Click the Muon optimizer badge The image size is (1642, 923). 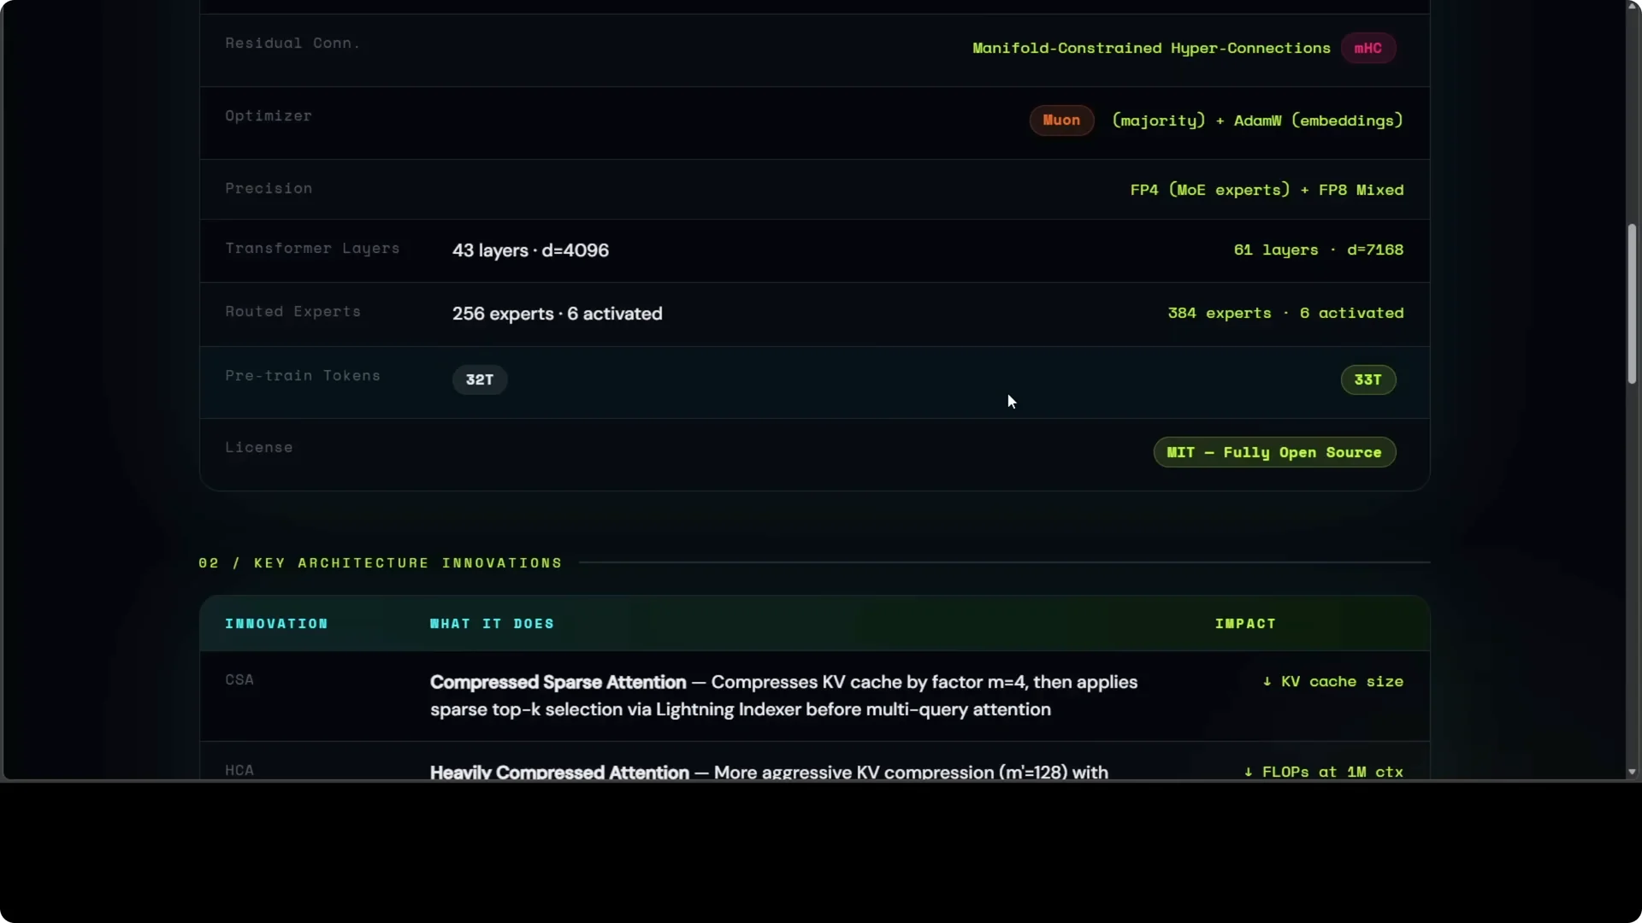coord(1061,121)
